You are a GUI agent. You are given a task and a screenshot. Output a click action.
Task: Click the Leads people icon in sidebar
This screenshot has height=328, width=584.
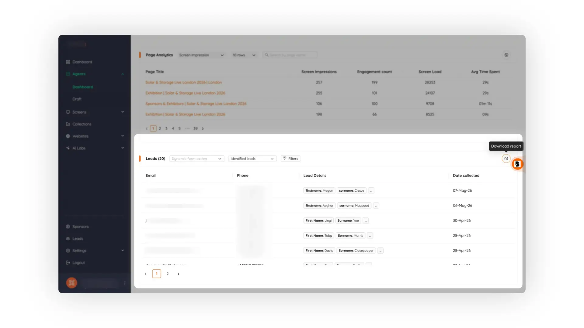tap(68, 239)
